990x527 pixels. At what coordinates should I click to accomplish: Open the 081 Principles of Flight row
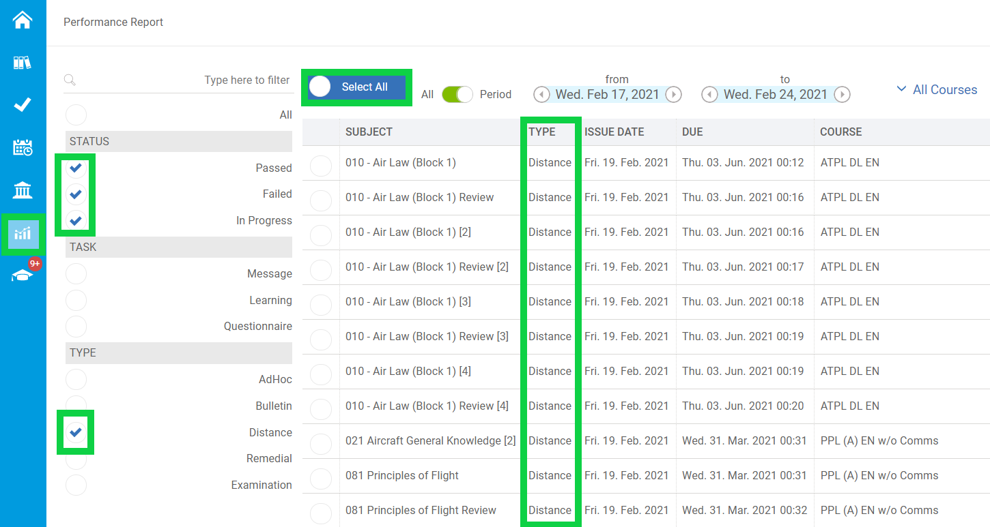point(401,475)
